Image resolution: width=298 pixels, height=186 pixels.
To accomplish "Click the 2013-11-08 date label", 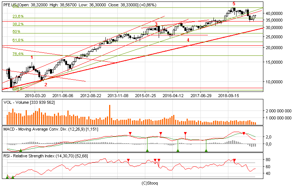I will [x=118, y=96].
